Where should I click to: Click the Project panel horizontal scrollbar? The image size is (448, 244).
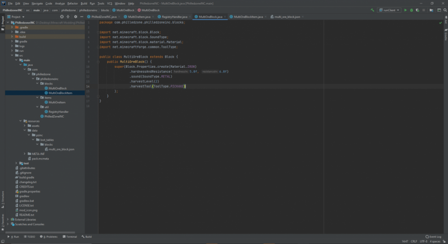[x=40, y=232]
